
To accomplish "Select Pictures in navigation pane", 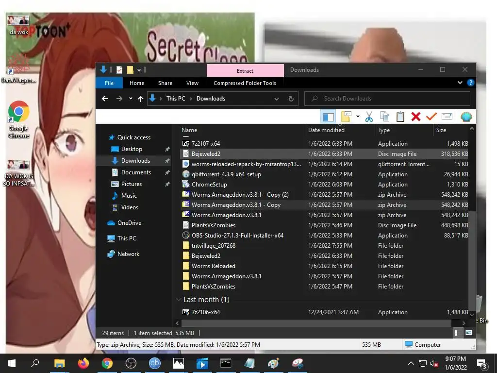I will tap(131, 184).
